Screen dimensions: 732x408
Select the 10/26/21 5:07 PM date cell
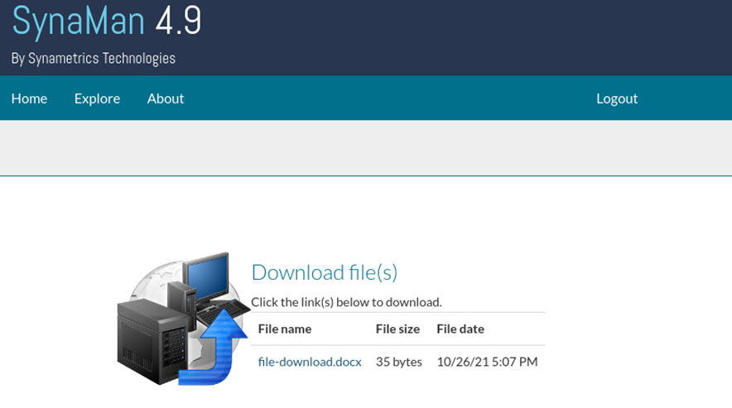click(x=487, y=362)
